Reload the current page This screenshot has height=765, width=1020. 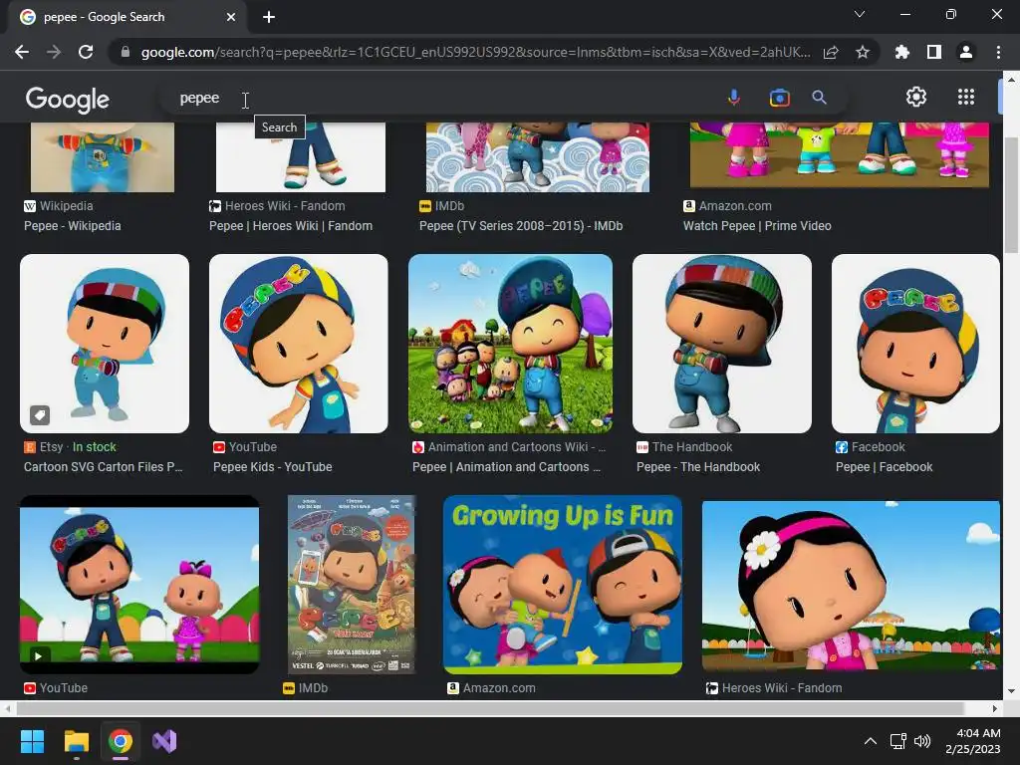[x=86, y=52]
